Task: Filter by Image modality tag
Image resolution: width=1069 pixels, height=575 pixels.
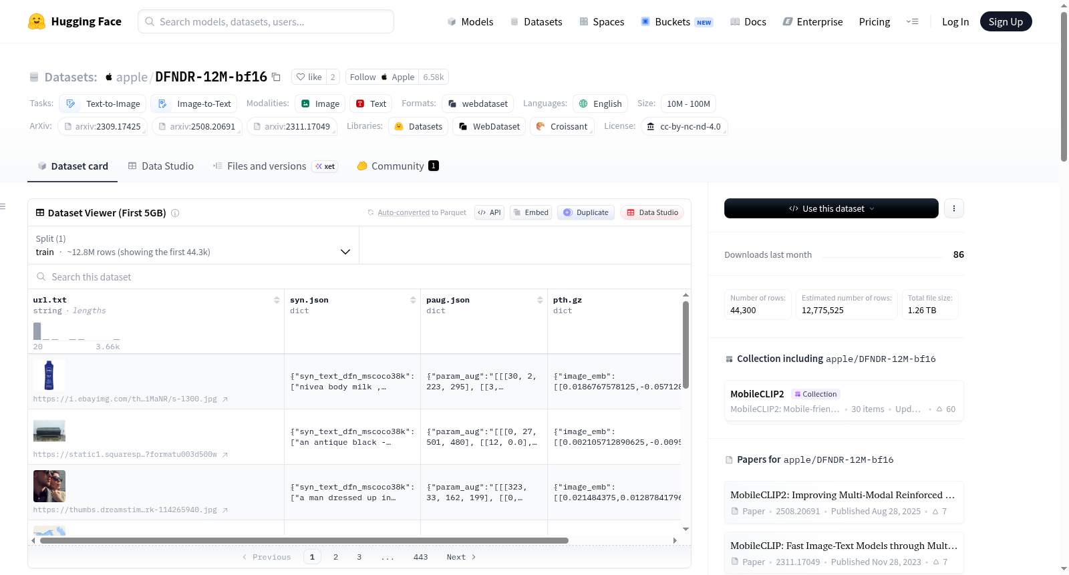Action: tap(320, 104)
